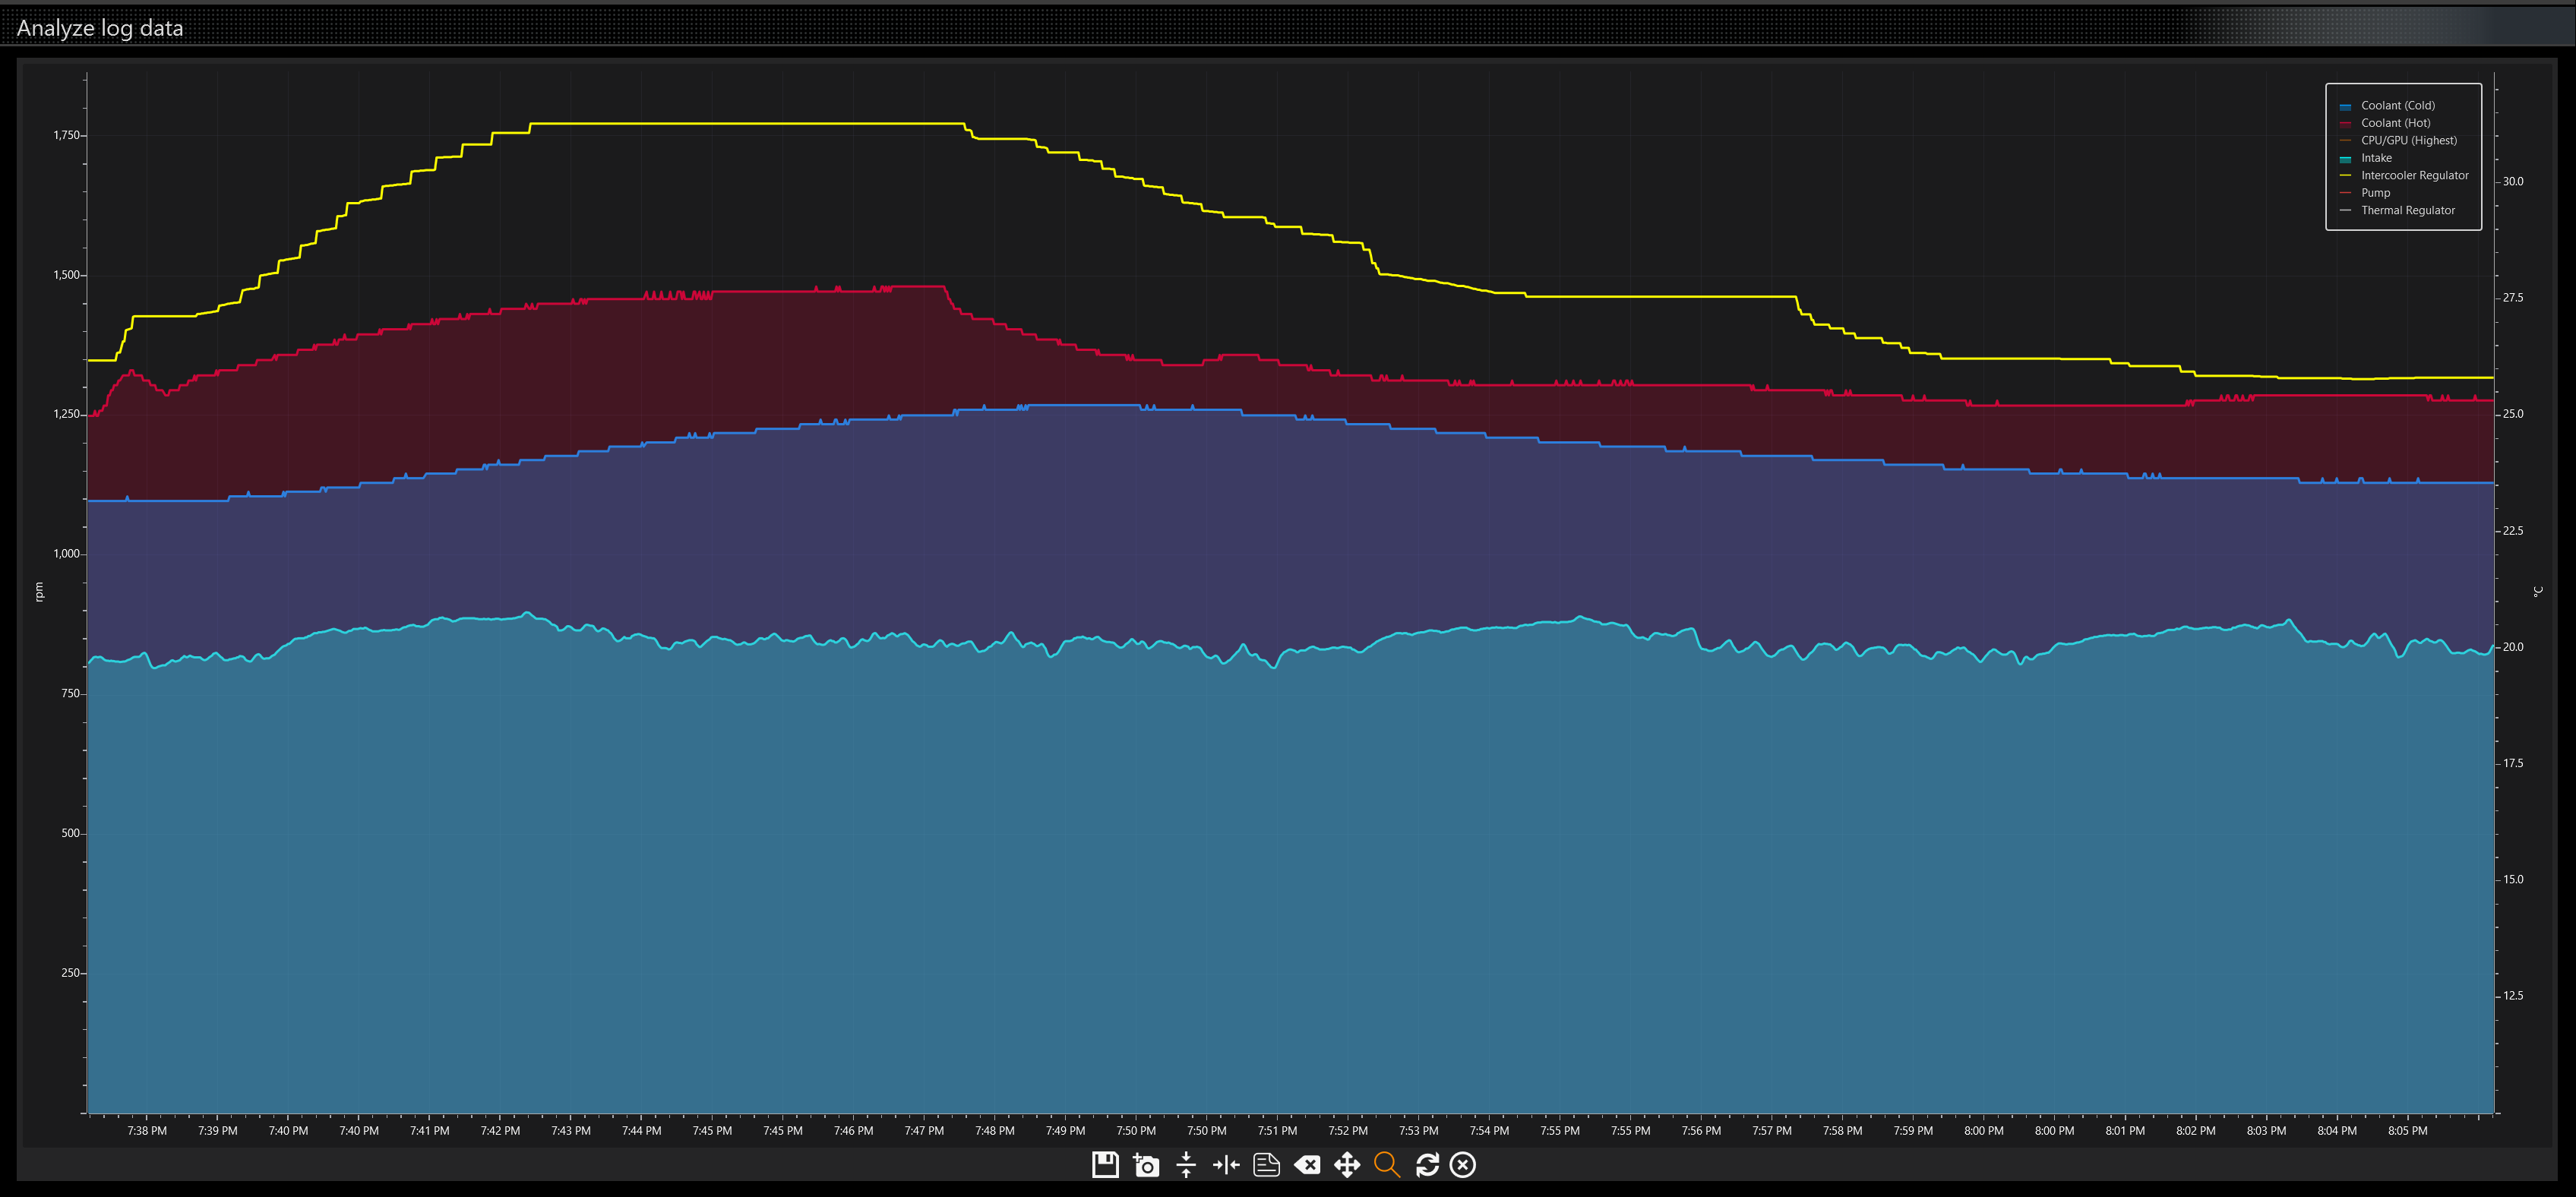
Task: Click the Thermal Regulator legend label
Action: click(x=2407, y=210)
